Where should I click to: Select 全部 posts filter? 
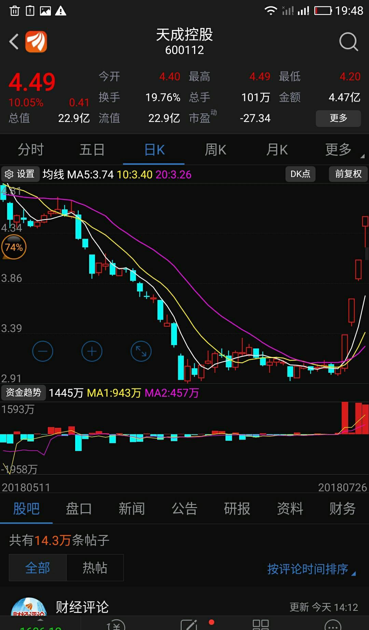pos(38,568)
